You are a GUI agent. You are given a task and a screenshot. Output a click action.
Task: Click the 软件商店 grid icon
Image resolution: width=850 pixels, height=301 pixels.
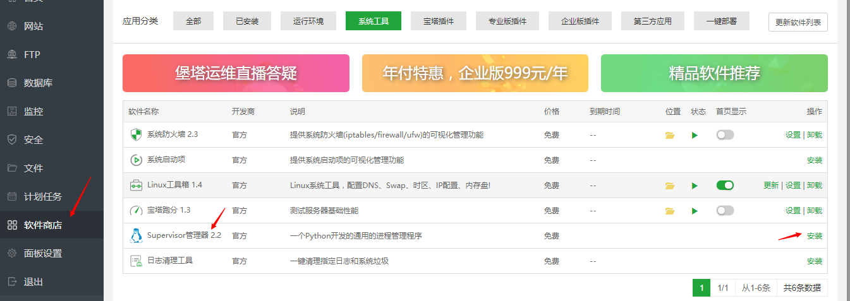[x=12, y=225]
